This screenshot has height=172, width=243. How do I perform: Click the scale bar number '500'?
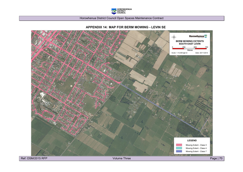pos(195,47)
